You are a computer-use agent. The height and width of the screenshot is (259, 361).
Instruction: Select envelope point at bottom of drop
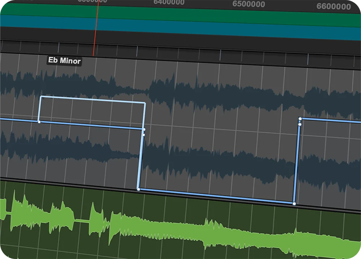(x=138, y=189)
